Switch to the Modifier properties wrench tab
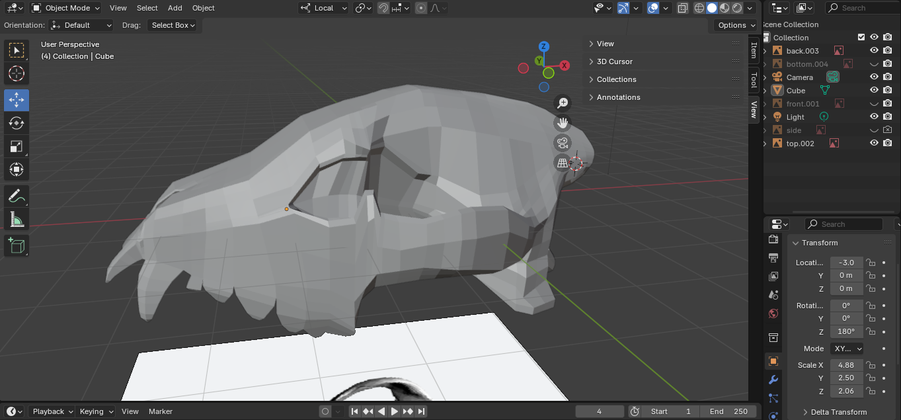This screenshot has width=901, height=420. 773,379
